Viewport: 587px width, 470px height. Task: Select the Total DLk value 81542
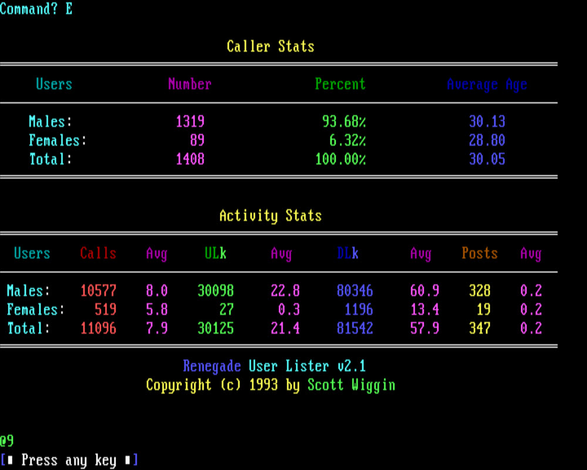pyautogui.click(x=355, y=328)
